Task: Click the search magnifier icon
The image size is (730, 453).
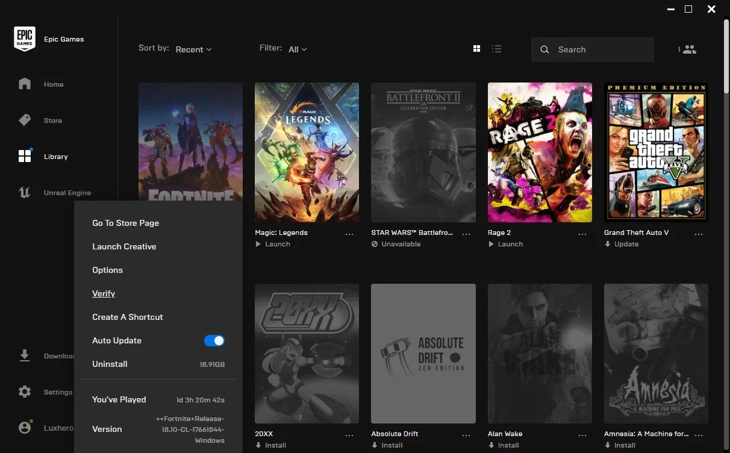Action: tap(544, 49)
